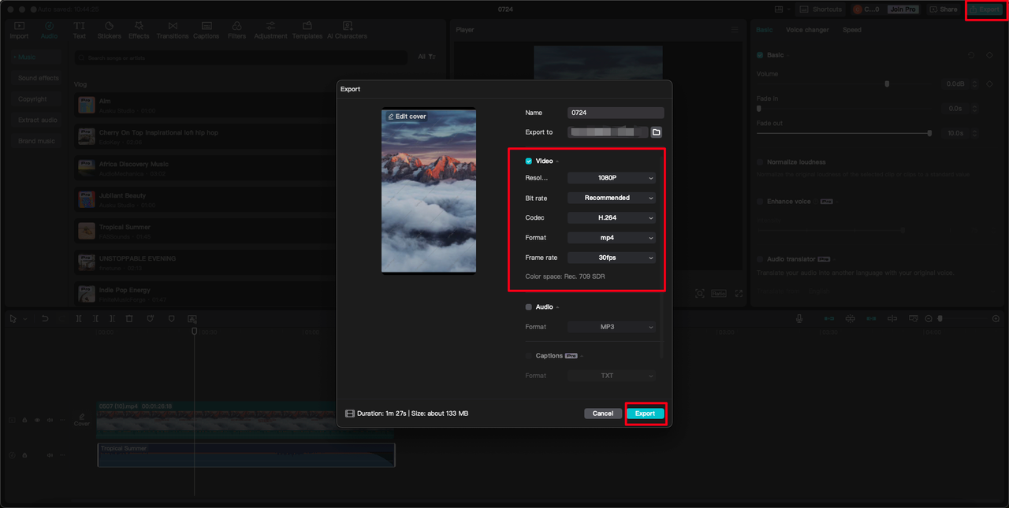This screenshot has height=508, width=1009.
Task: Open the Text tool tab
Action: (x=80, y=31)
